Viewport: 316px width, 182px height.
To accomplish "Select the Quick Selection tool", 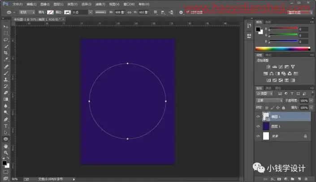I will tap(6, 46).
